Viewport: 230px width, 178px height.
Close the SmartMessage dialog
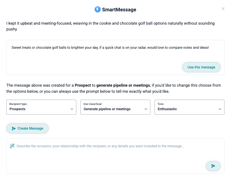223,9
